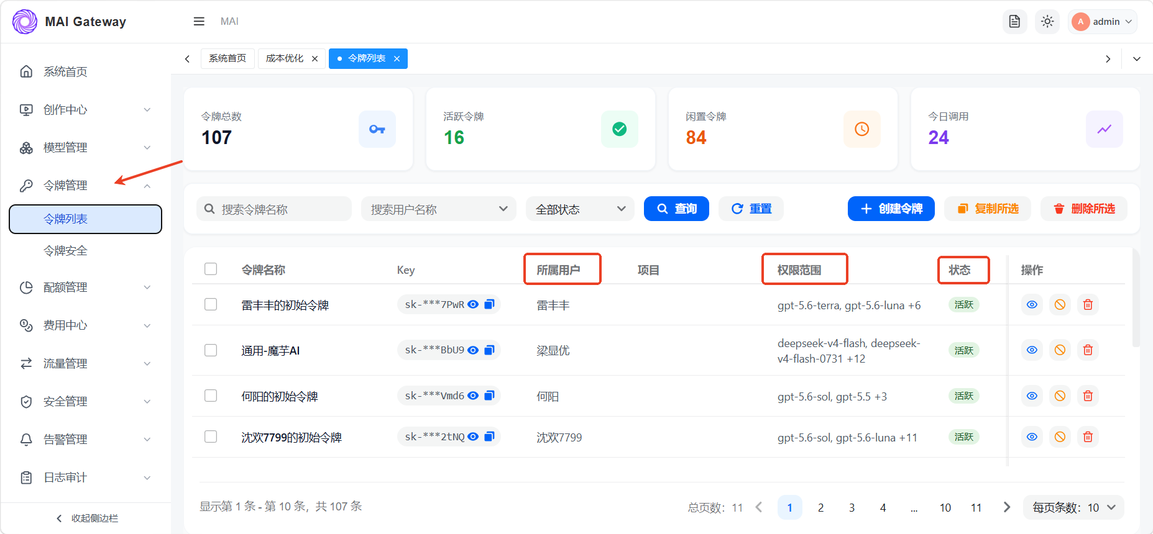
Task: Reveal the key sk-***7PwR with eye icon
Action: 473,304
